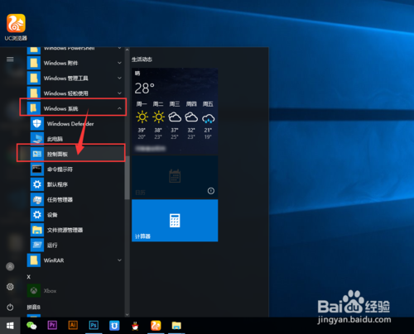This screenshot has height=334, width=414.
Task: Click the 生活动态 tile group header
Action: (142, 60)
